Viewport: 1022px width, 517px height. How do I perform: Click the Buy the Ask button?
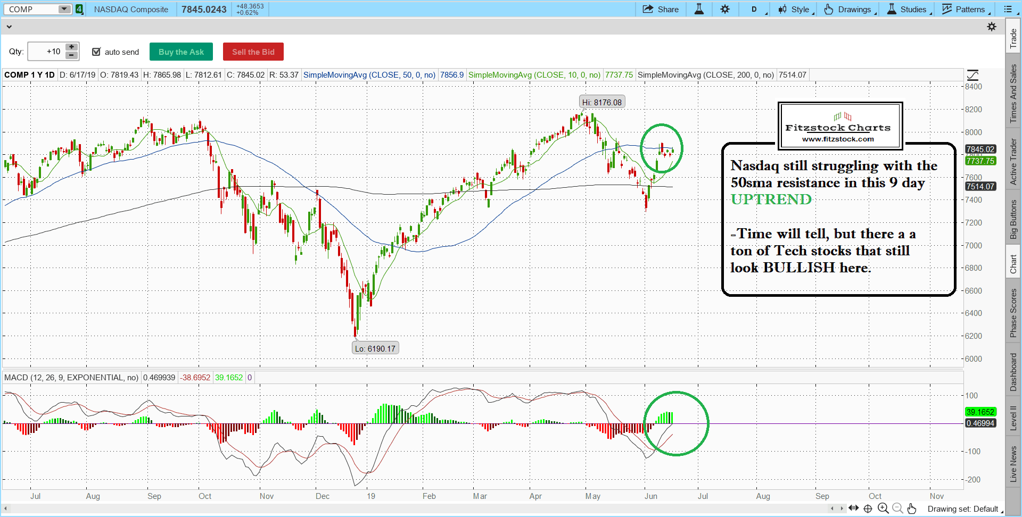(x=181, y=52)
